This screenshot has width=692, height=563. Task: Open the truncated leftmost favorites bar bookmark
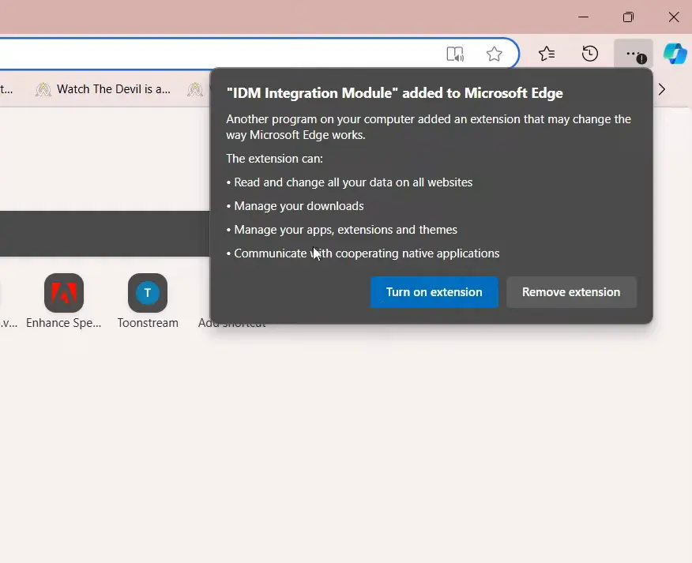click(x=6, y=89)
